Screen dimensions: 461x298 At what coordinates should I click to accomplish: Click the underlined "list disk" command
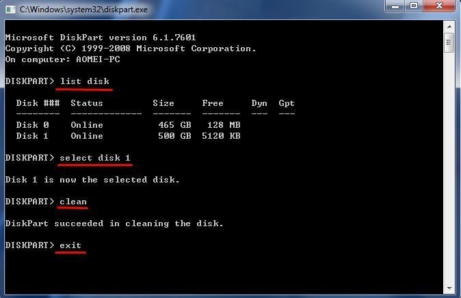[x=84, y=81]
